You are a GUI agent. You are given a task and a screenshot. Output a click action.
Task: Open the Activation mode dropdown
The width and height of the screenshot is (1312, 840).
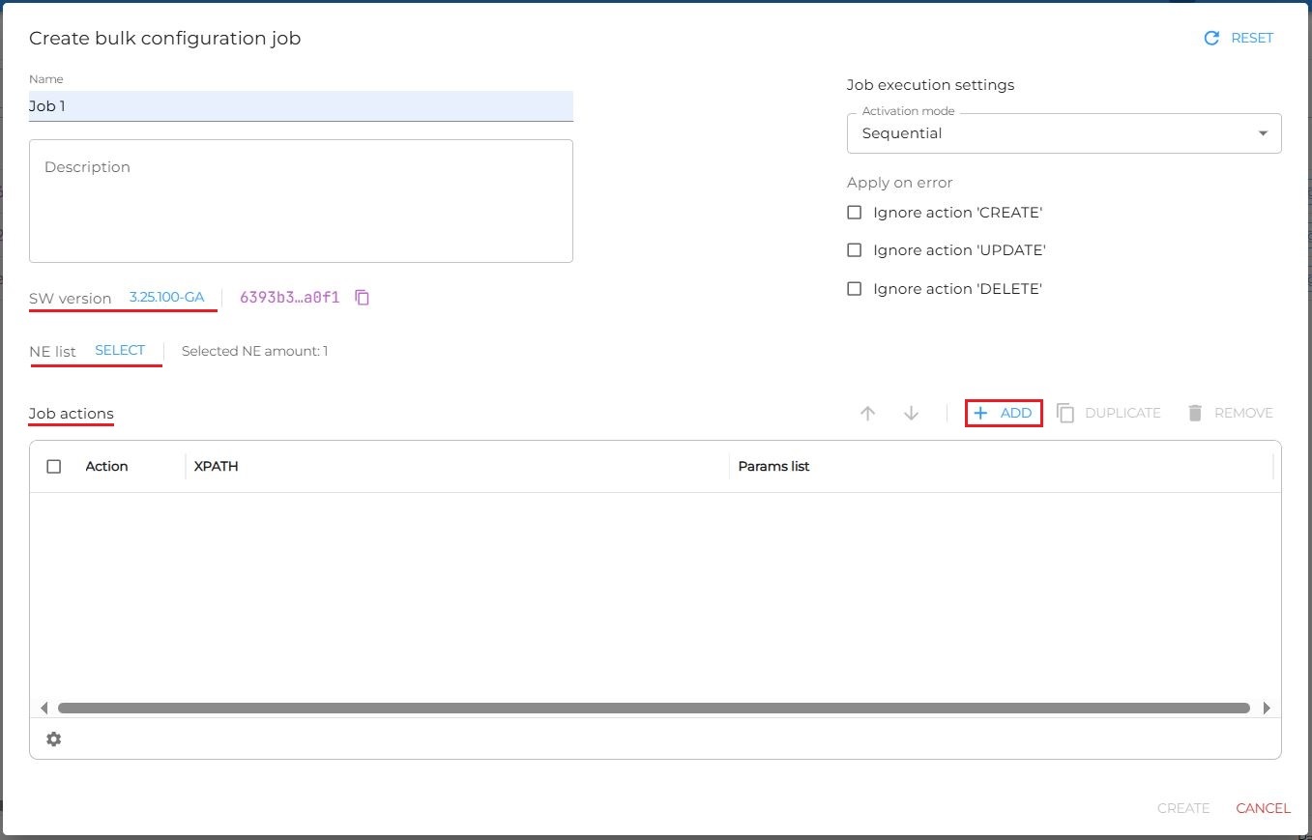[x=1064, y=133]
